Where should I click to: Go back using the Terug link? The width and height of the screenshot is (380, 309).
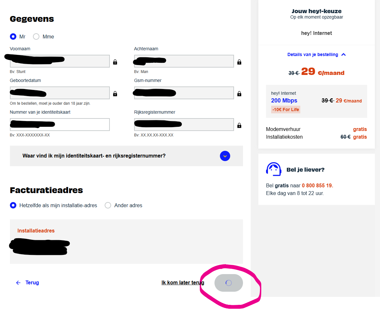32,283
